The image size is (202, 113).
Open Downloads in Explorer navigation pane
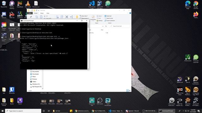pos(34,74)
